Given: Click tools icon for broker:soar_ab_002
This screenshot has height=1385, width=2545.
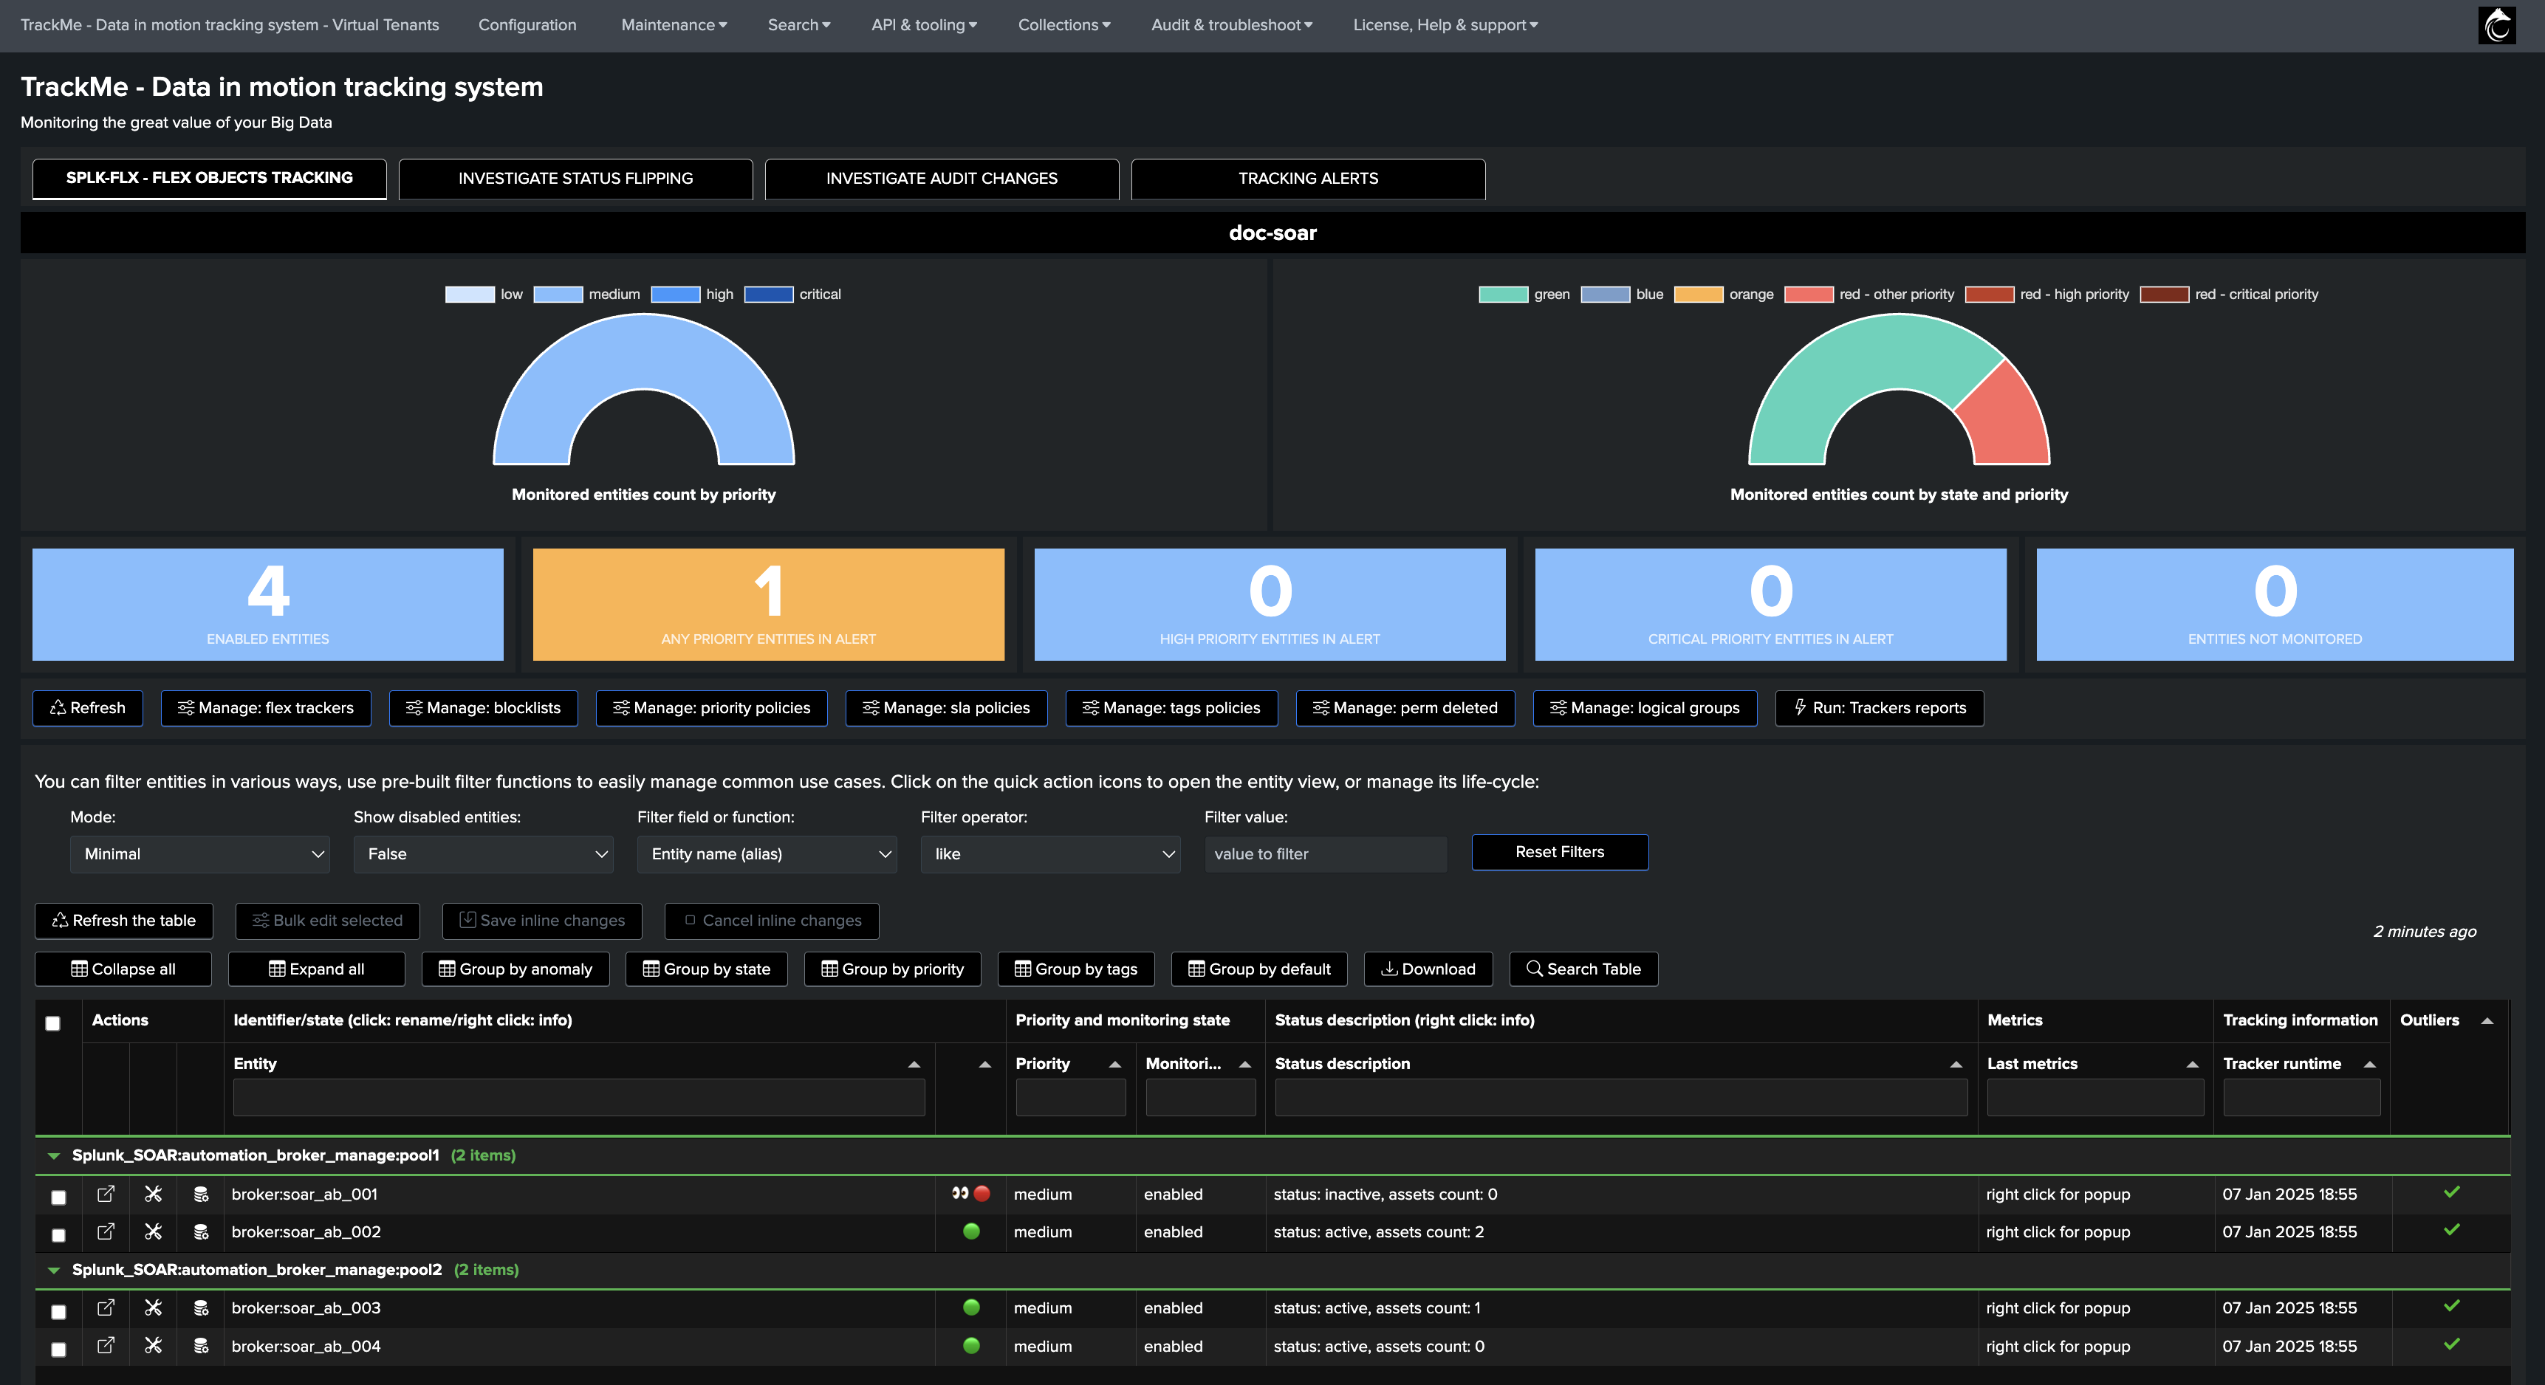Looking at the screenshot, I should pos(153,1232).
